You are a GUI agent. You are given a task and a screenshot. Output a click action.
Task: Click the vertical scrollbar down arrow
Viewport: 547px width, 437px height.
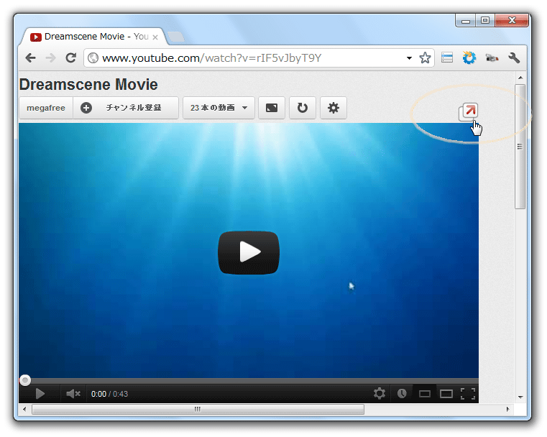tap(520, 397)
